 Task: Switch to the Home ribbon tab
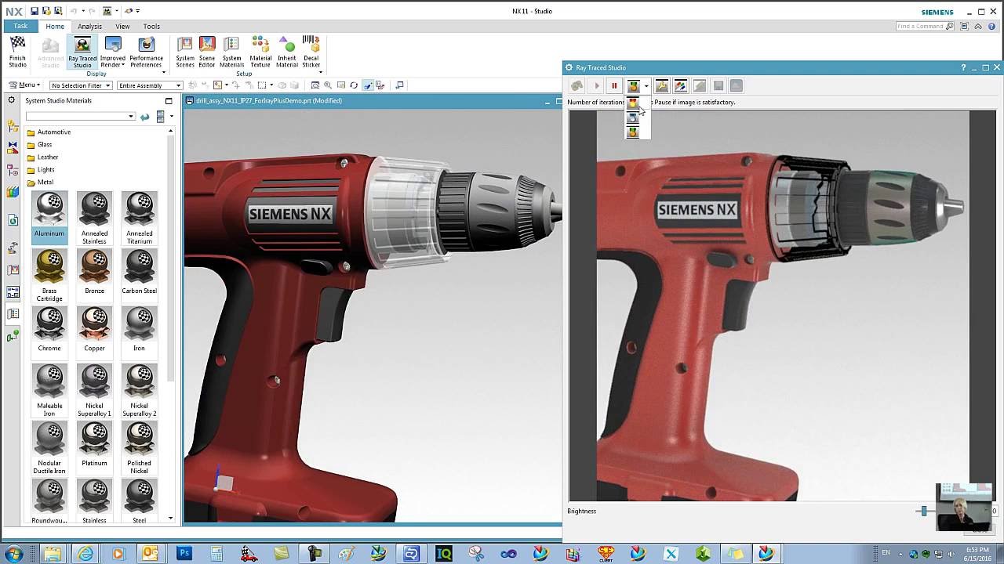click(x=55, y=27)
